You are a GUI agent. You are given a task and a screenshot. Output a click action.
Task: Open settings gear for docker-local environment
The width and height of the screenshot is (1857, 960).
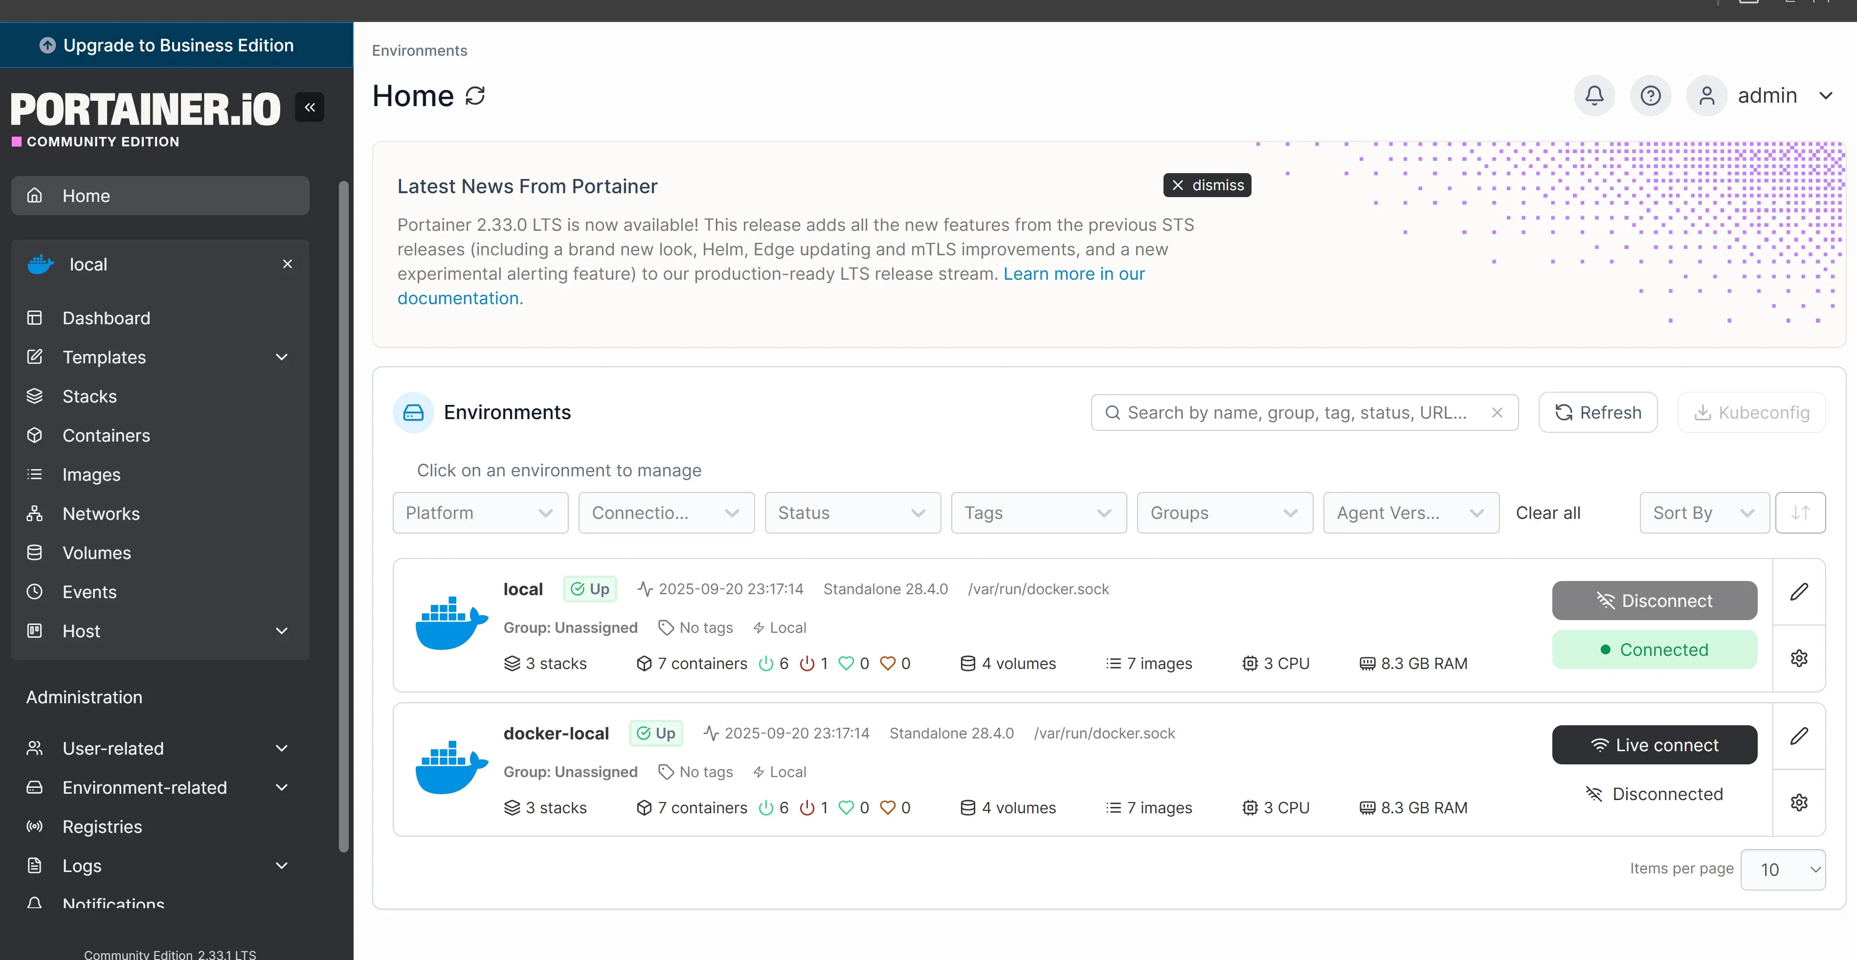click(x=1799, y=802)
